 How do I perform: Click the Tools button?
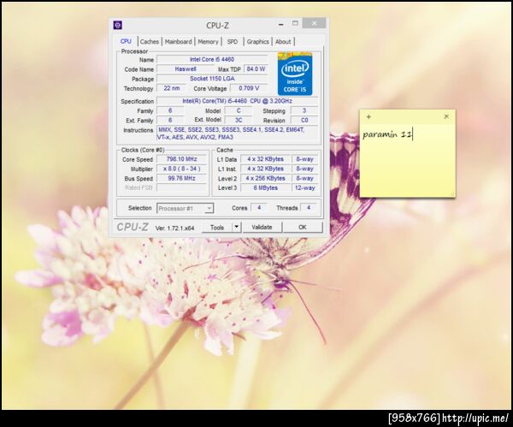pyautogui.click(x=217, y=227)
